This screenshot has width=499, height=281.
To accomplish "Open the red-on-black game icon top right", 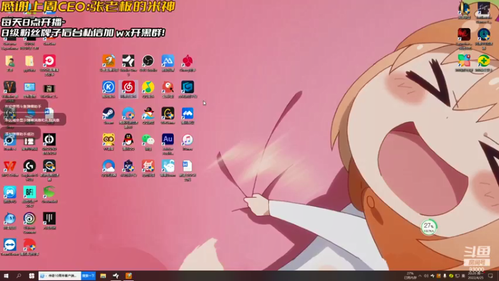I will pos(464,34).
